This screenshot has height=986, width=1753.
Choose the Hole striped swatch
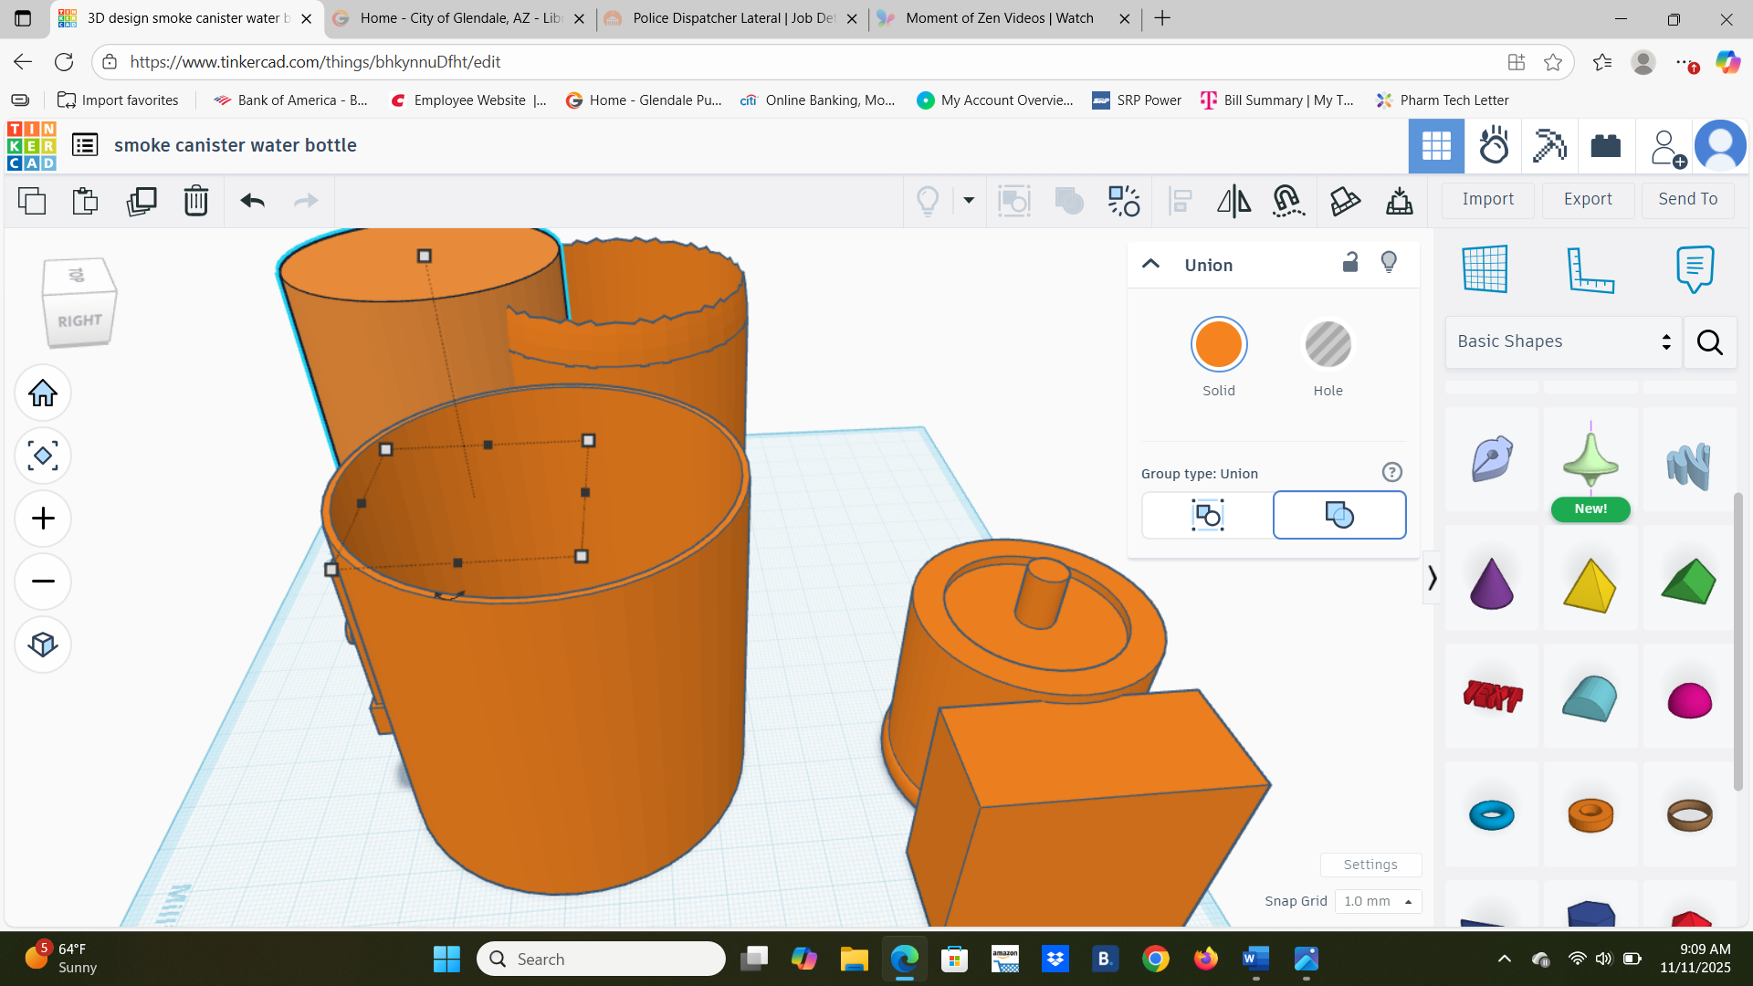[1328, 344]
